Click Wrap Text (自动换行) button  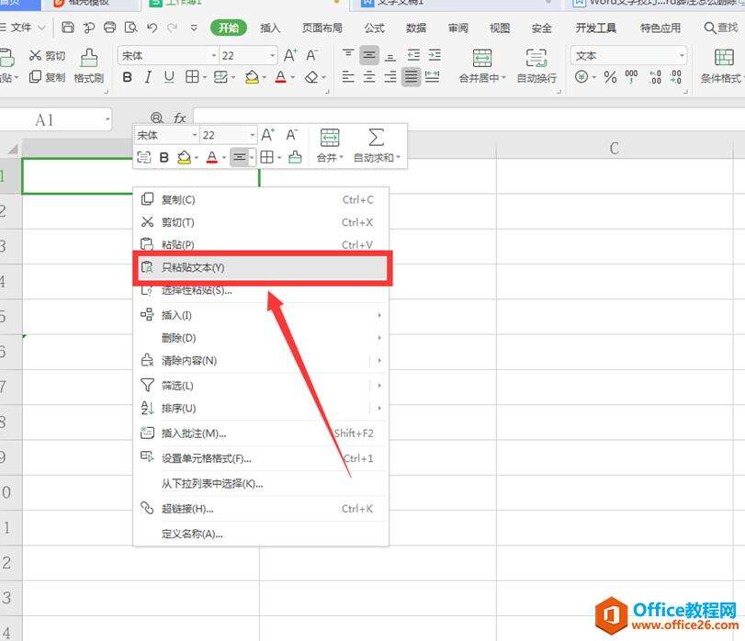(x=536, y=66)
